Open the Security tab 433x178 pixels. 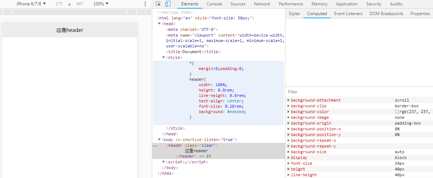374,4
